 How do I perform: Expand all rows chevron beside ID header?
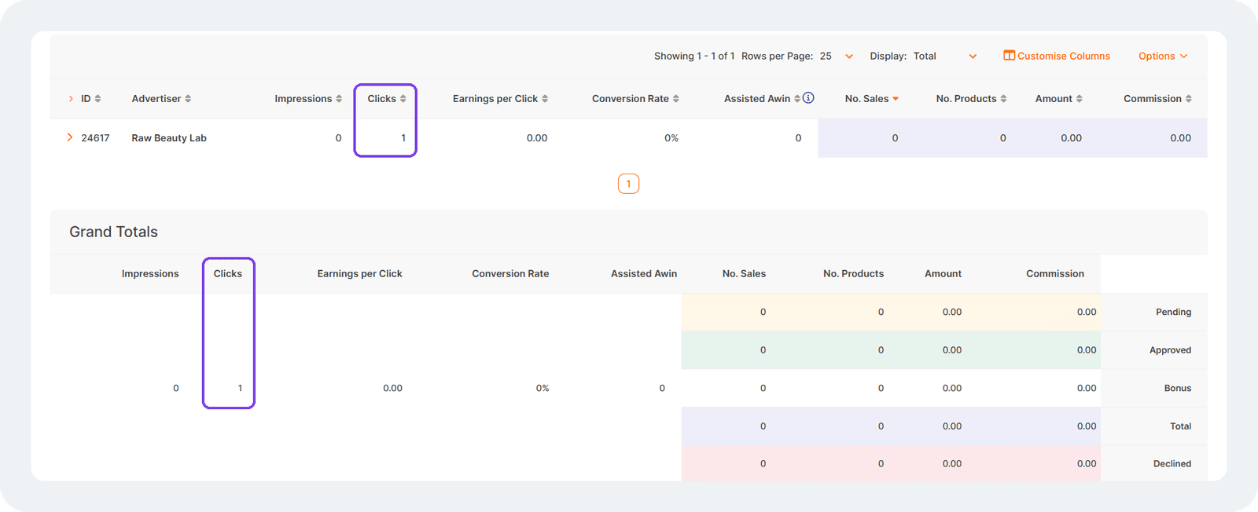click(71, 99)
